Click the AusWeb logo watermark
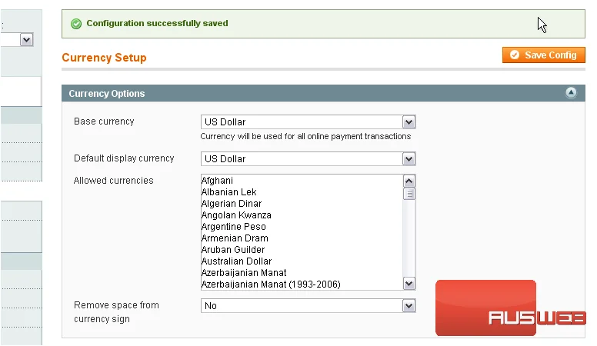Screen dimensions: 597x346 coord(510,308)
